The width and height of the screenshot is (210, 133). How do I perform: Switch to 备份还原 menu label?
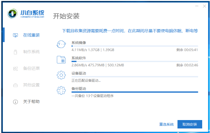pos(31,69)
